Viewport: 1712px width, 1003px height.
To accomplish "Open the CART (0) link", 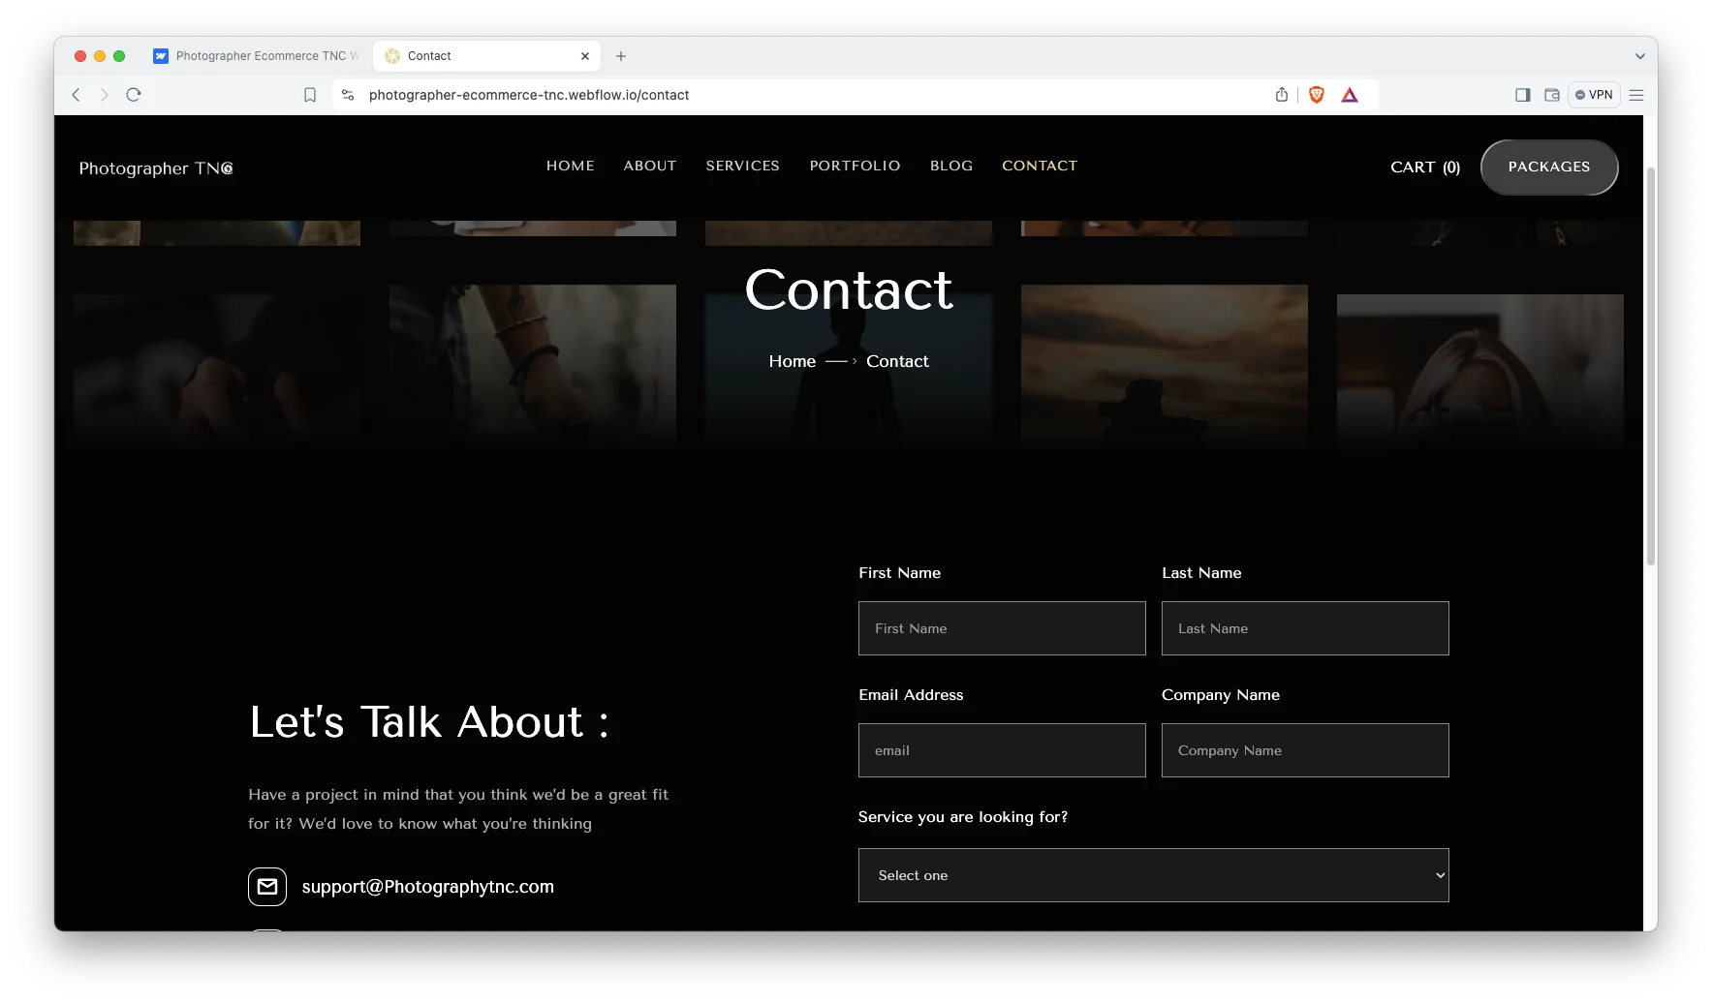I will click(x=1424, y=167).
